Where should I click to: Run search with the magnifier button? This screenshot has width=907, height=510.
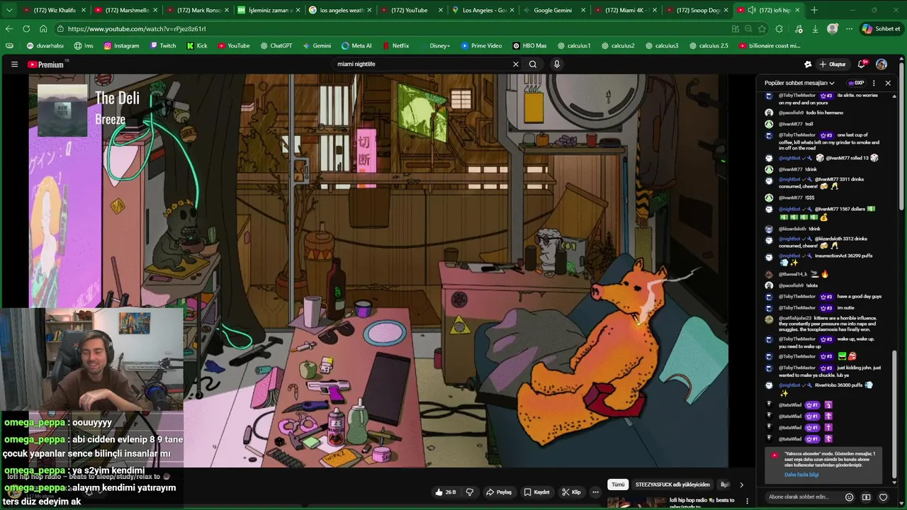(533, 64)
